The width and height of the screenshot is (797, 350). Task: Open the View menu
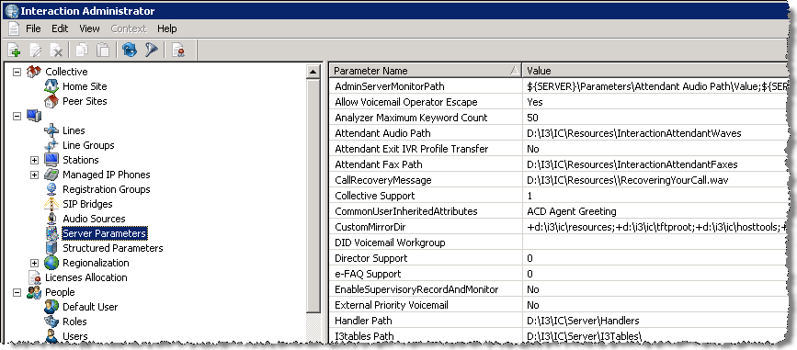(x=89, y=28)
